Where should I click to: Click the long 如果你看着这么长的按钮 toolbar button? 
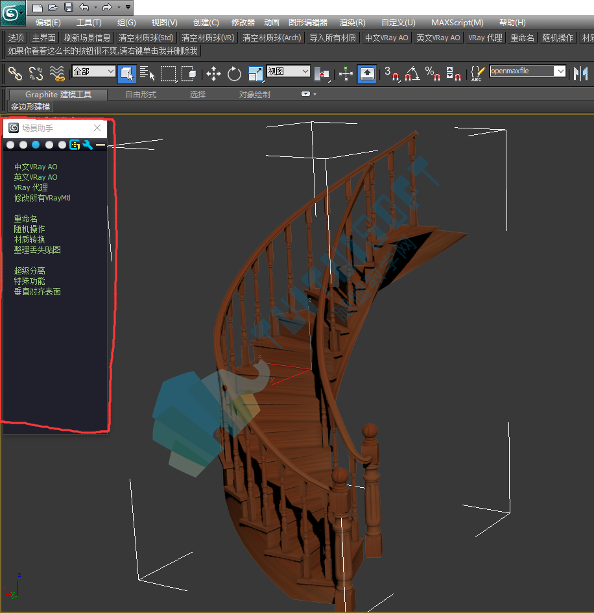[x=103, y=51]
